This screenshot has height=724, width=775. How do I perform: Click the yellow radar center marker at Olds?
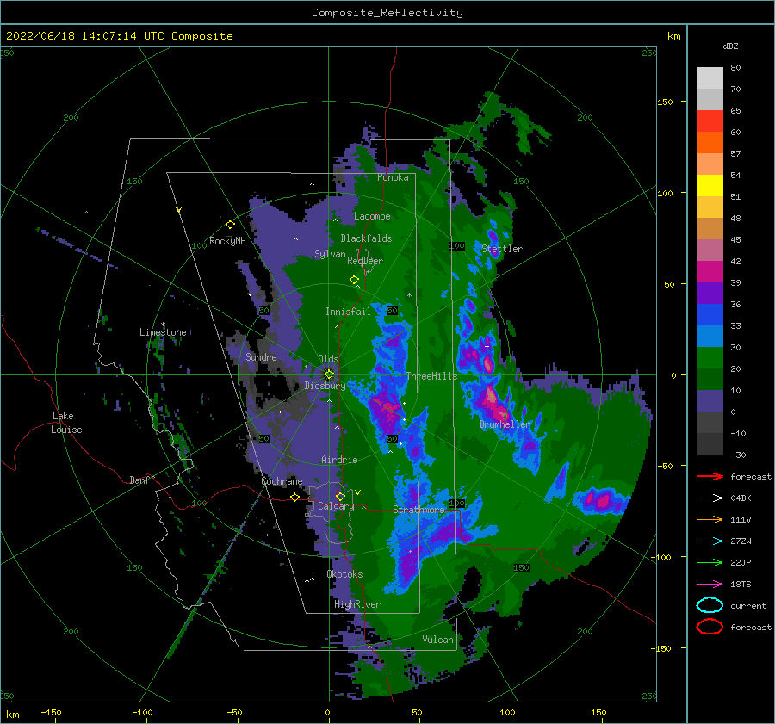pos(329,374)
